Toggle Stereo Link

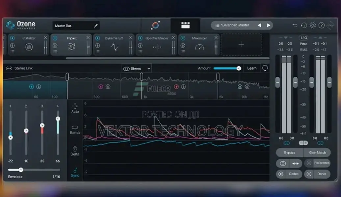click(19, 68)
